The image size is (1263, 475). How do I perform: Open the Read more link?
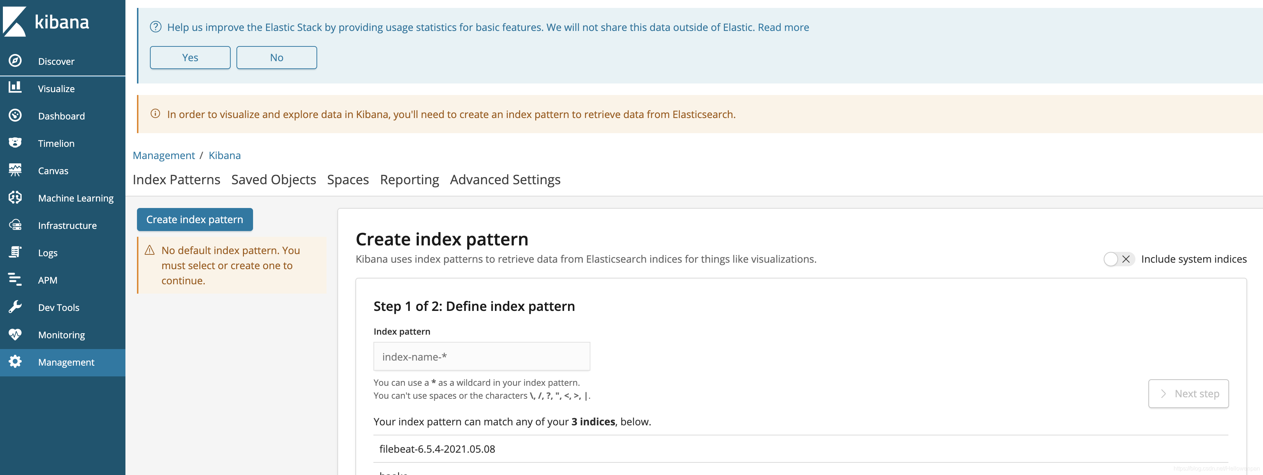click(784, 27)
